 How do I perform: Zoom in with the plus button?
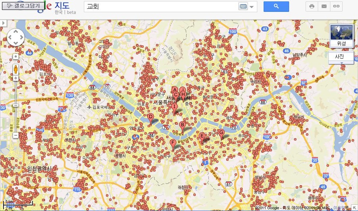coord(16,78)
